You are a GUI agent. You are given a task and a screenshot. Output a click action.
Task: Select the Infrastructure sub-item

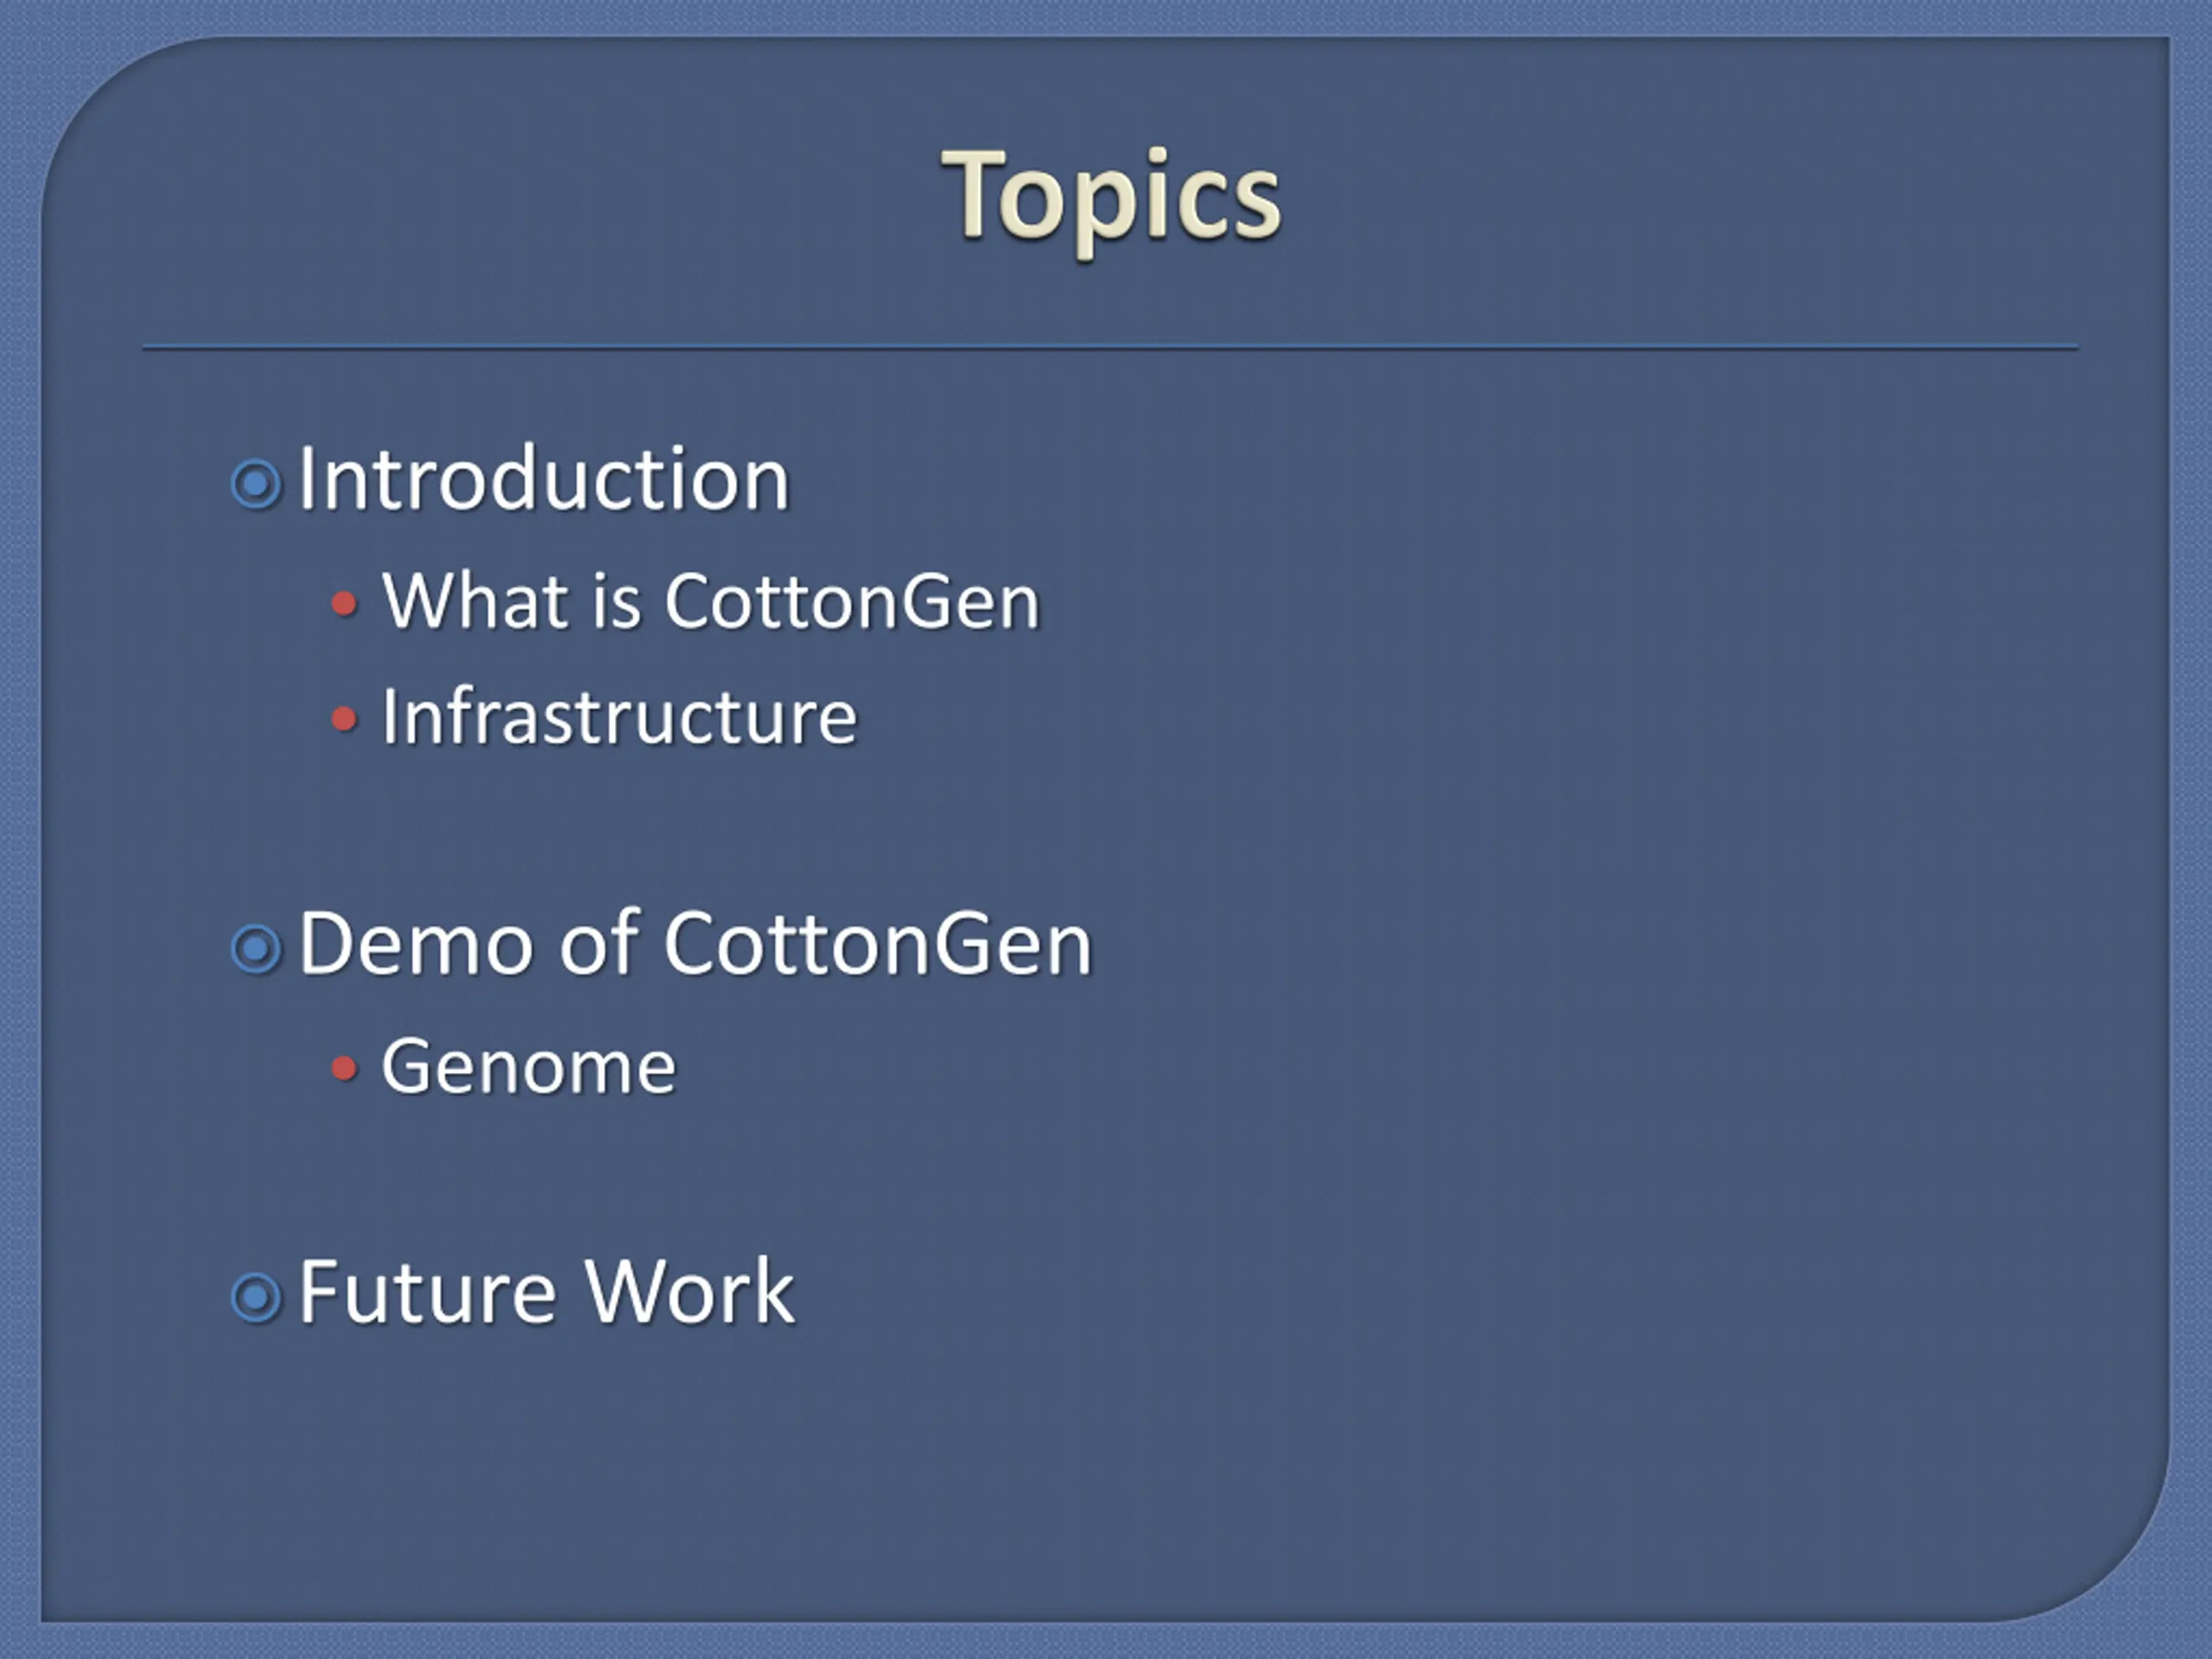coord(620,717)
